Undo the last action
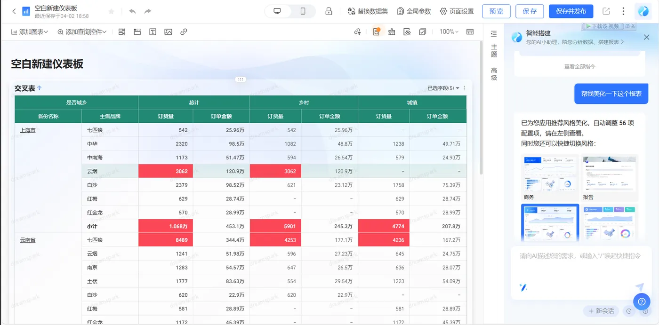The image size is (659, 325). pyautogui.click(x=132, y=11)
